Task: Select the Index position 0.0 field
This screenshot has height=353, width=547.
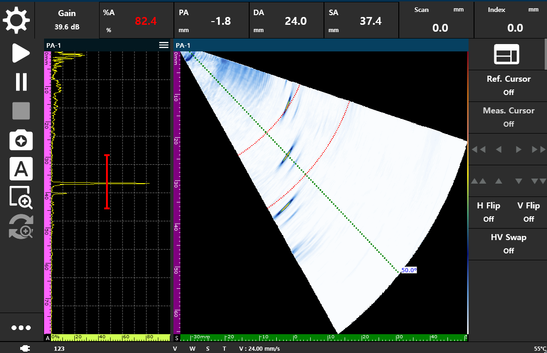Action: pos(511,20)
